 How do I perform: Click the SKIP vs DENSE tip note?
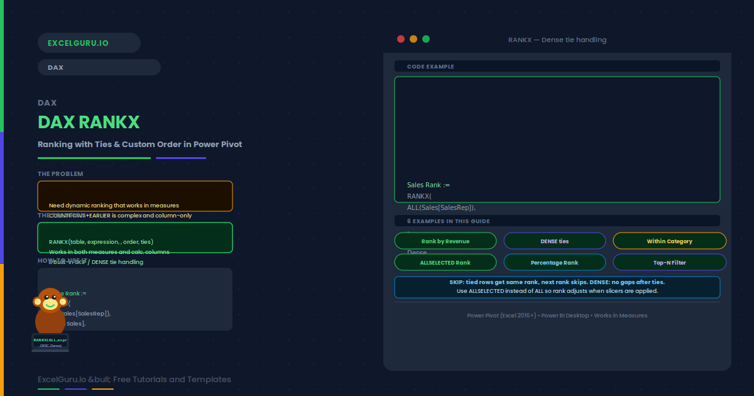[x=557, y=287]
